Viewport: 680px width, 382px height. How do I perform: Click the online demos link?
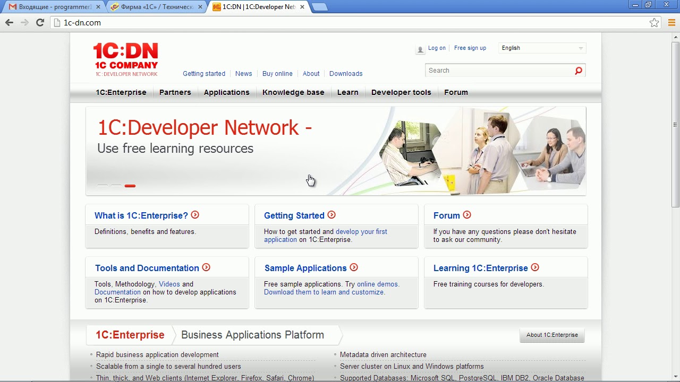pos(378,284)
